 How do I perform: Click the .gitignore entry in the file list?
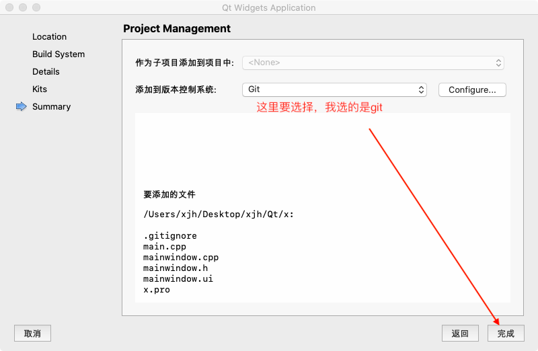[170, 236]
